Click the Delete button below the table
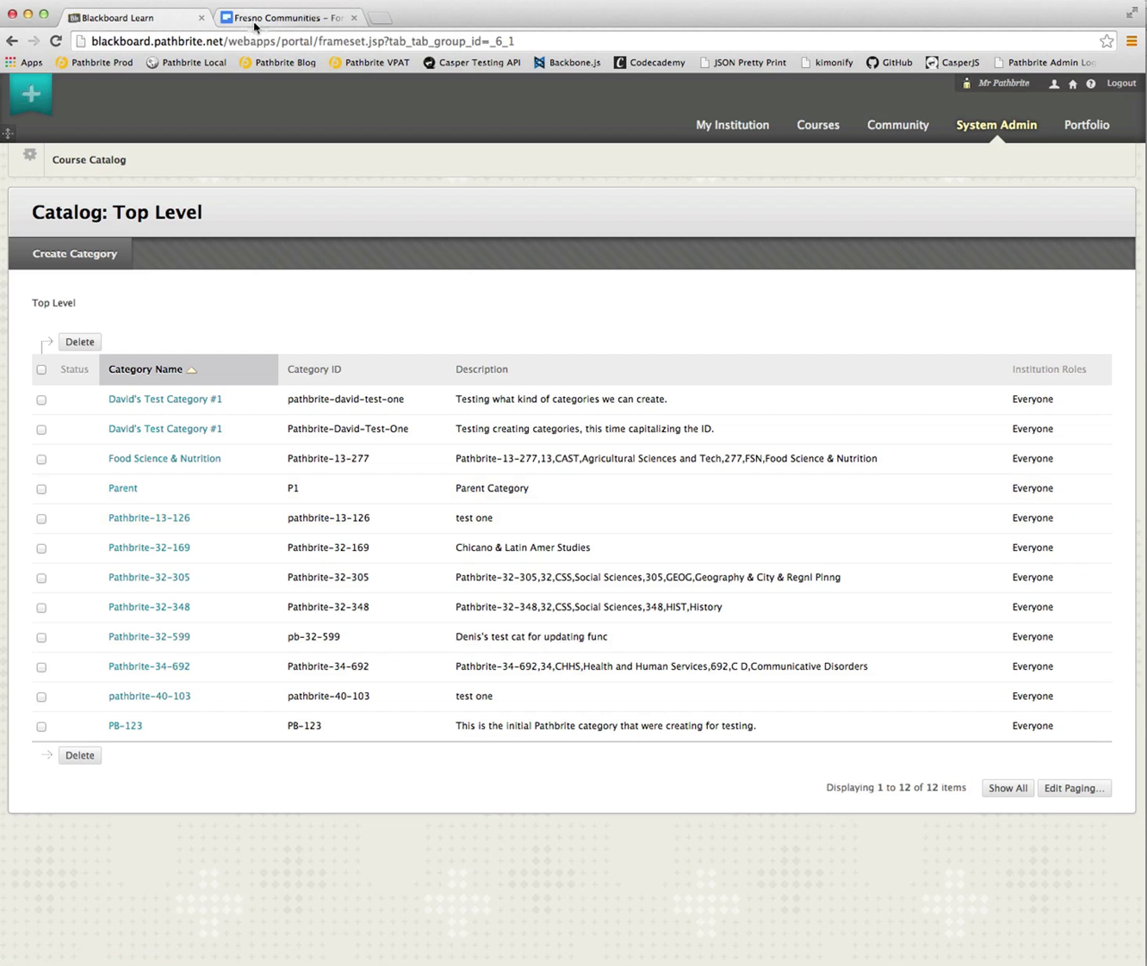Viewport: 1147px width, 966px height. [x=80, y=755]
